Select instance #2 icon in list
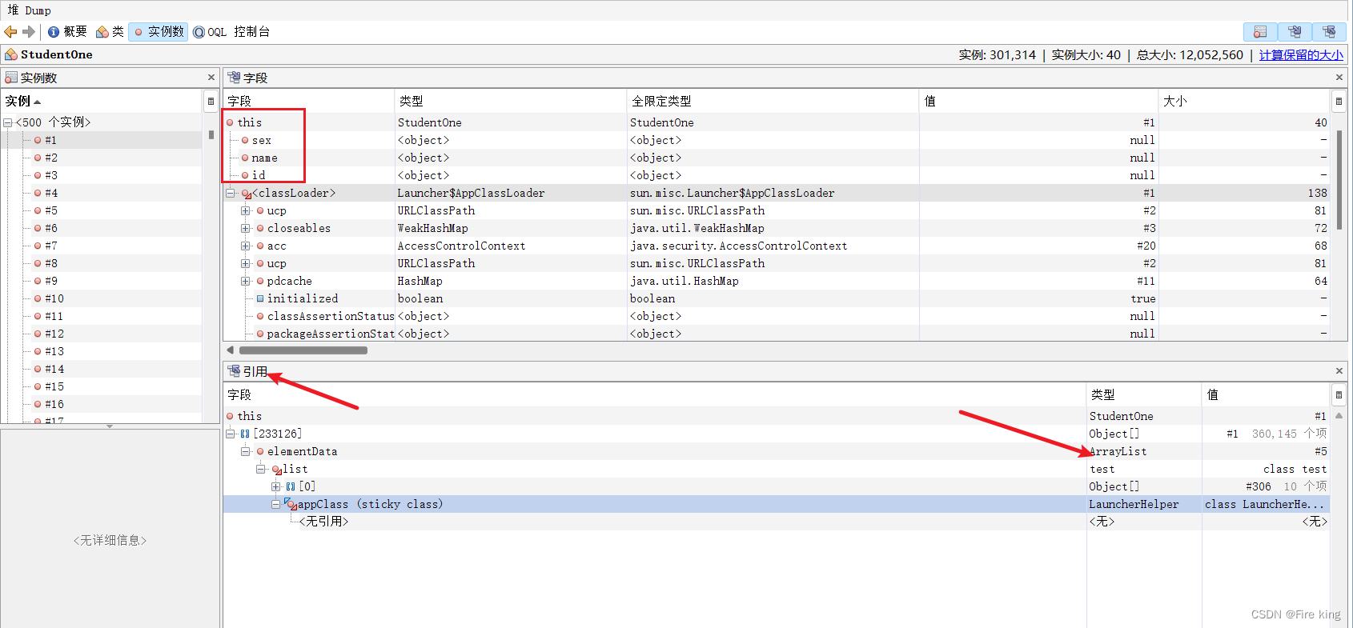This screenshot has width=1353, height=628. [x=38, y=158]
